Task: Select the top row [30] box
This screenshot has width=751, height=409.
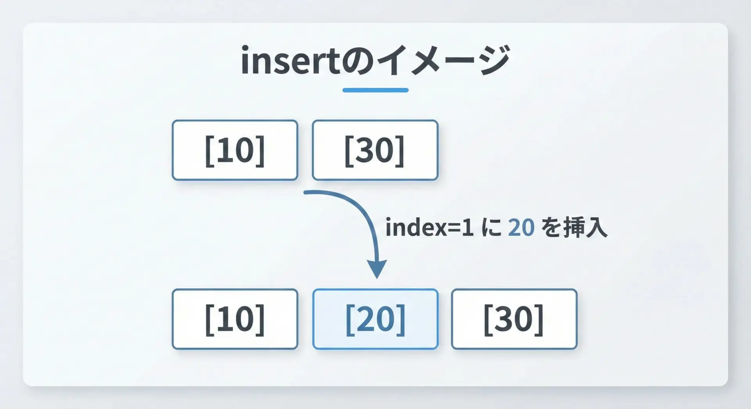Action: click(x=375, y=150)
